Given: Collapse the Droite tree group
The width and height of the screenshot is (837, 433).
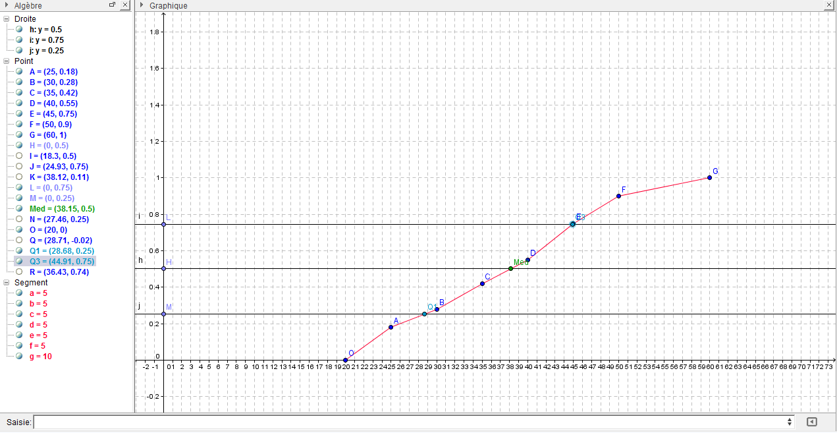Looking at the screenshot, I should pos(7,19).
